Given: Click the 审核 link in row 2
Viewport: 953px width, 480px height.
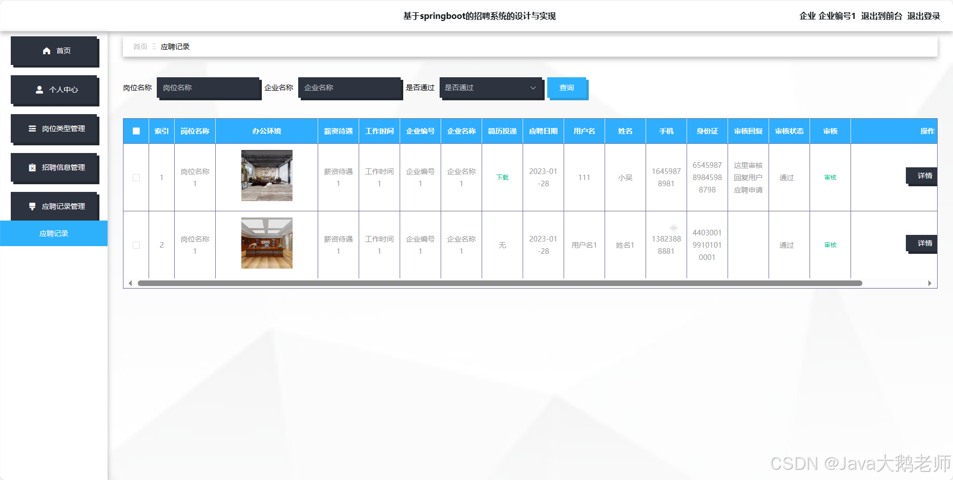Looking at the screenshot, I should pos(831,245).
